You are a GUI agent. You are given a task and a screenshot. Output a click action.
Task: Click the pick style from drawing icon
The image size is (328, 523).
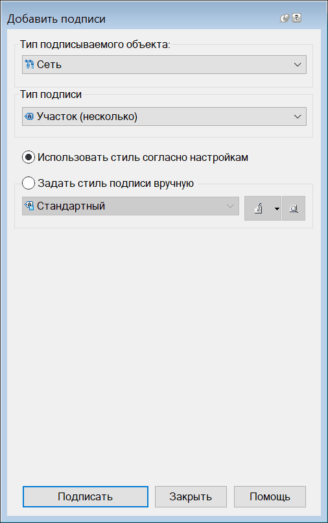tap(294, 208)
